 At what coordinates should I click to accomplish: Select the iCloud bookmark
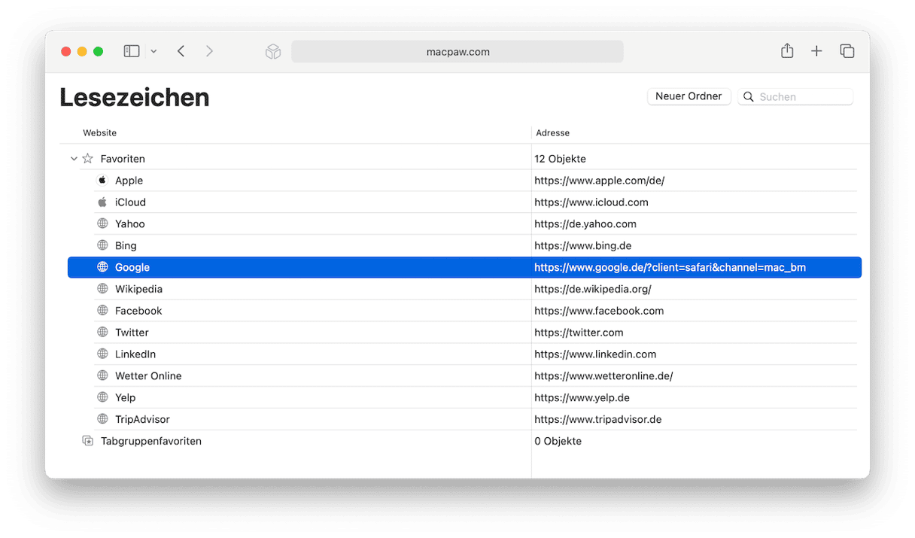pyautogui.click(x=130, y=202)
